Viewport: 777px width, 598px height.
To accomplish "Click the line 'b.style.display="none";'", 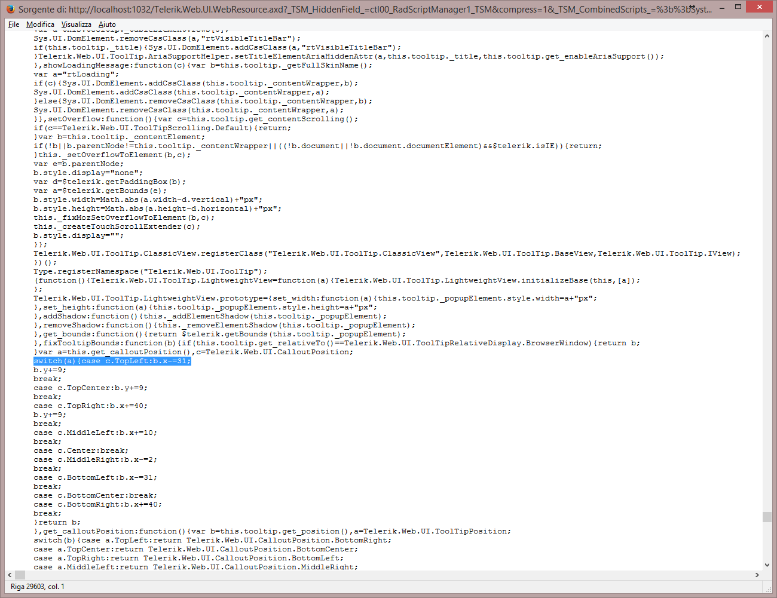I will pyautogui.click(x=88, y=173).
